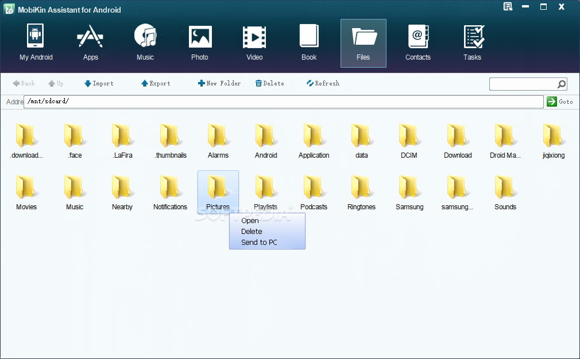This screenshot has height=359, width=580.
Task: Select the Droid Ma... folder
Action: click(x=505, y=141)
